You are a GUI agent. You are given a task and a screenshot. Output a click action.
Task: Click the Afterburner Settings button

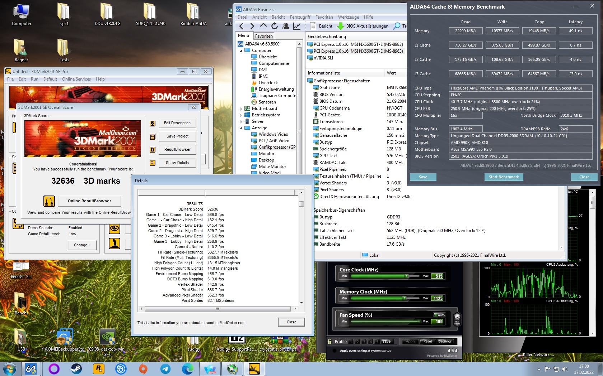445,342
